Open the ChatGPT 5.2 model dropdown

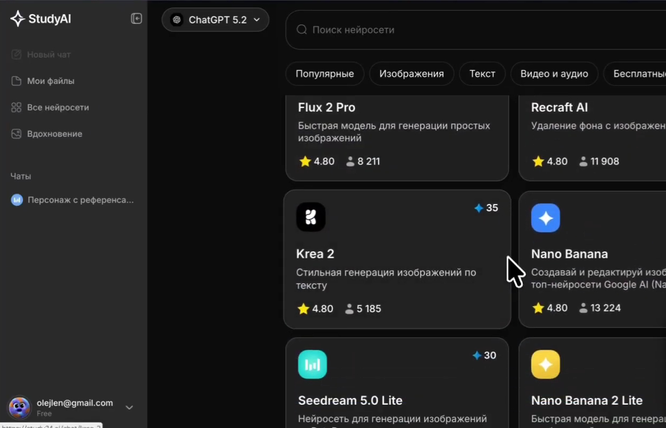216,20
